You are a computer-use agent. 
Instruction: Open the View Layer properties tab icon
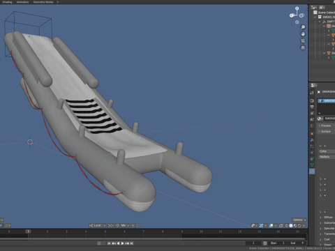click(312, 113)
